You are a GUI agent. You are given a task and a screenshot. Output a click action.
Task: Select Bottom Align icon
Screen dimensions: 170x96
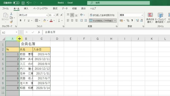76,15
